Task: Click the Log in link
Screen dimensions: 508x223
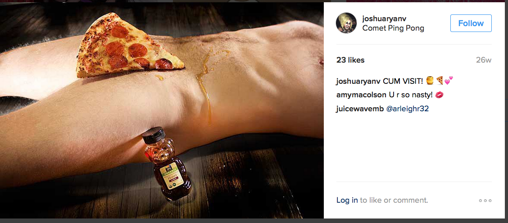Action: (x=347, y=200)
